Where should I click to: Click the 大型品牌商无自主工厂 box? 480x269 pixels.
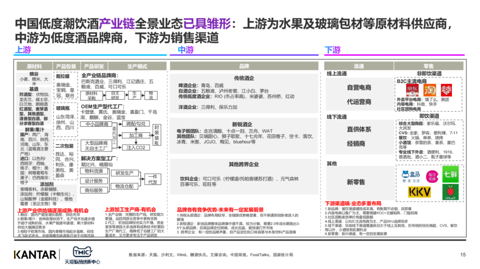(x=96, y=146)
